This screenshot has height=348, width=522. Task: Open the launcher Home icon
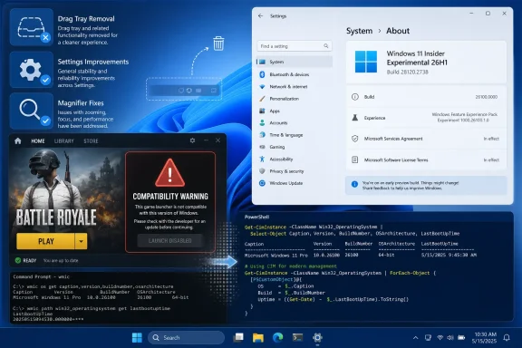click(x=18, y=140)
